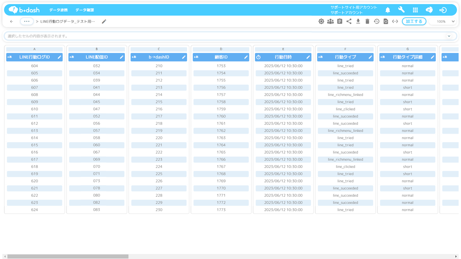461x259 pixels.
Task: Open the gear settings icon
Action: (321, 22)
